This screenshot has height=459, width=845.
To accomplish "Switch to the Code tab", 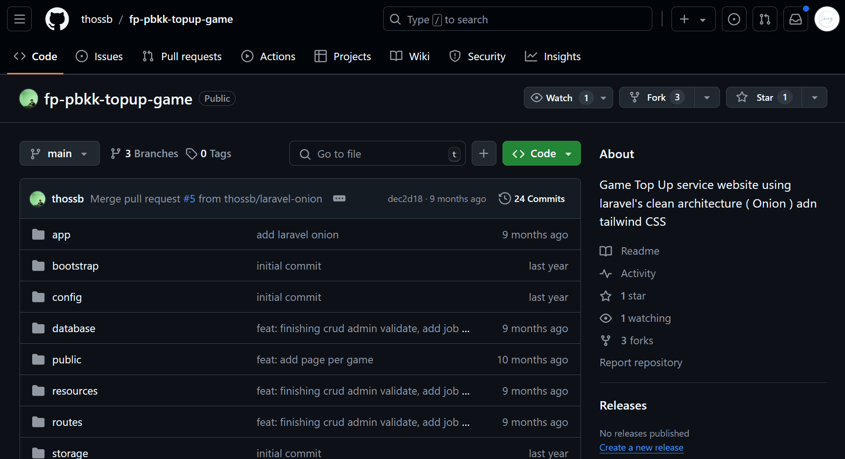I will click(x=35, y=56).
